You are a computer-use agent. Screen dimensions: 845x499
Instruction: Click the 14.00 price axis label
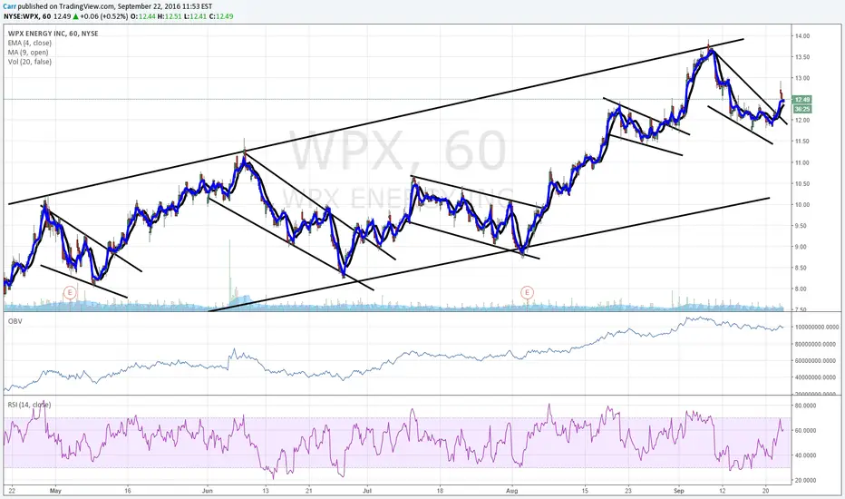click(801, 36)
